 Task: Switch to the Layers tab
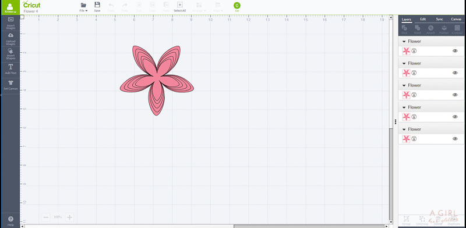point(406,19)
